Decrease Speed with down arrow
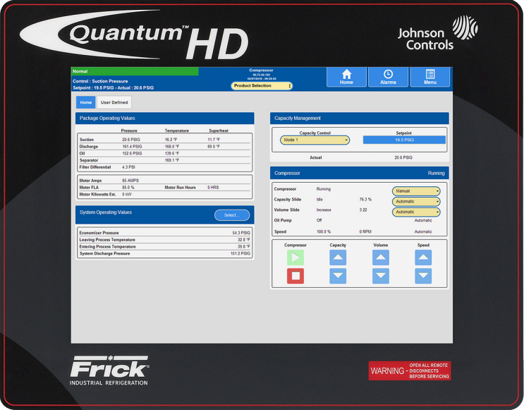Image resolution: width=524 pixels, height=410 pixels. tap(423, 276)
